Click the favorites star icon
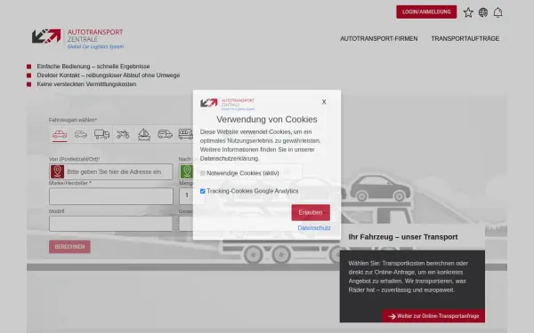Image resolution: width=534 pixels, height=333 pixels. click(468, 12)
